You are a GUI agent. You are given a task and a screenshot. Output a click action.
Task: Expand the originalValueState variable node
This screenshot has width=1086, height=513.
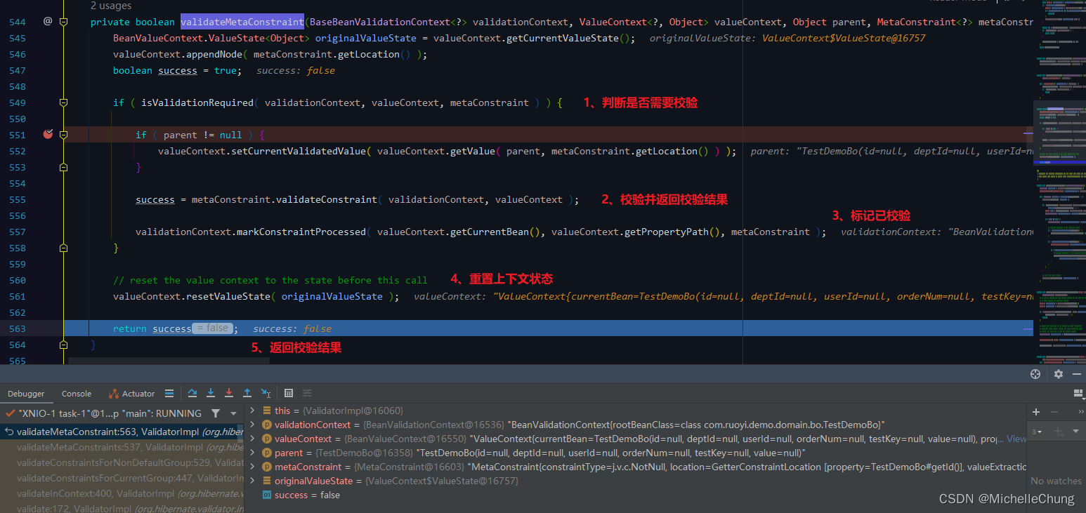(253, 481)
